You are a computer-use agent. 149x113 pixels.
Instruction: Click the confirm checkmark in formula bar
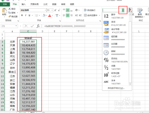[x=32, y=26]
